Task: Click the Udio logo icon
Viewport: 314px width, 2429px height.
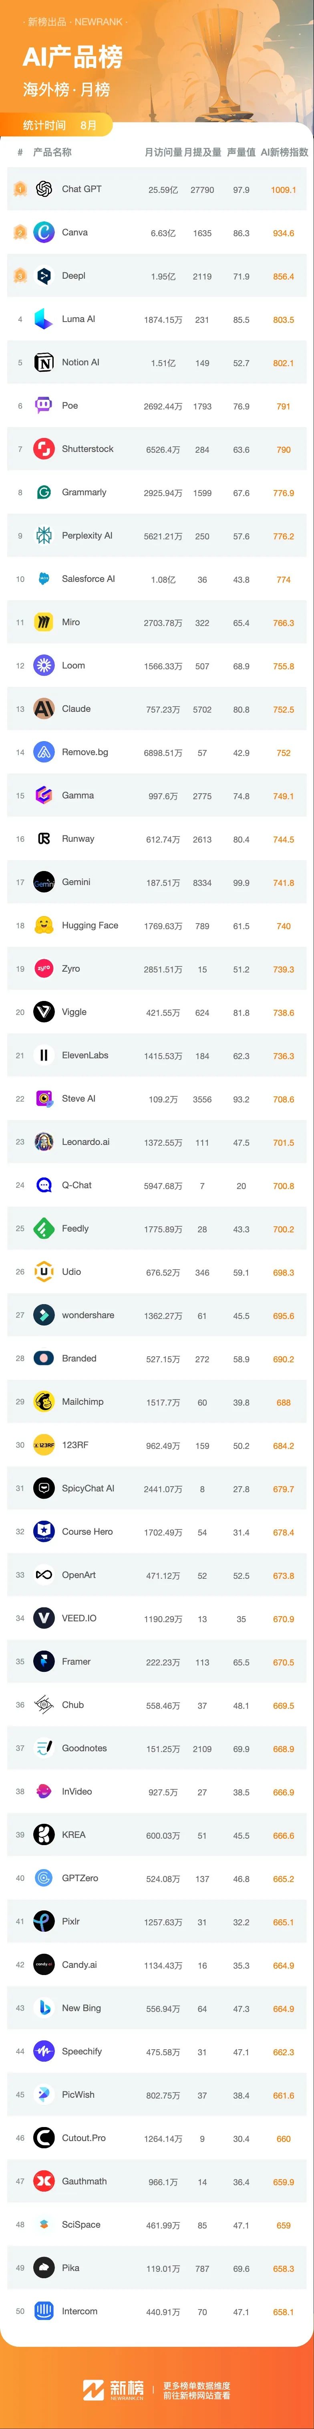Action: (x=43, y=1273)
